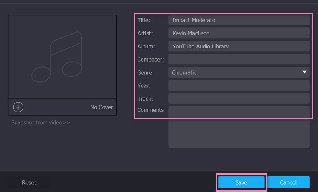Click the plus icon to add cover art
Screen dimensions: 318x192
(18, 107)
